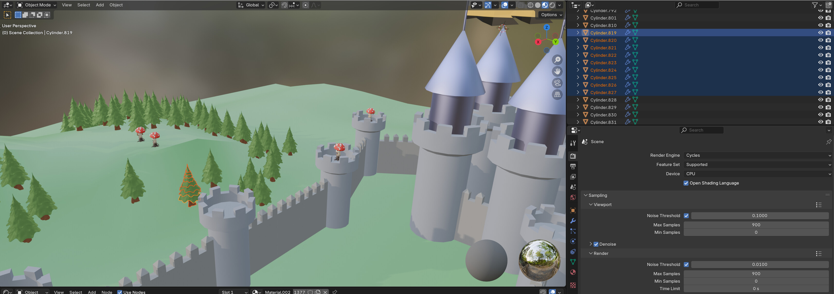Screen dimensions: 834x294
Task: Click the hand pan view gizmo
Action: pyautogui.click(x=557, y=71)
